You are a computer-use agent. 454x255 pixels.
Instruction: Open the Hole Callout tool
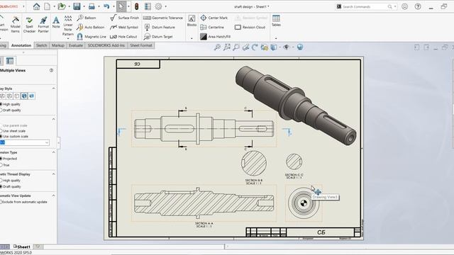[123, 37]
